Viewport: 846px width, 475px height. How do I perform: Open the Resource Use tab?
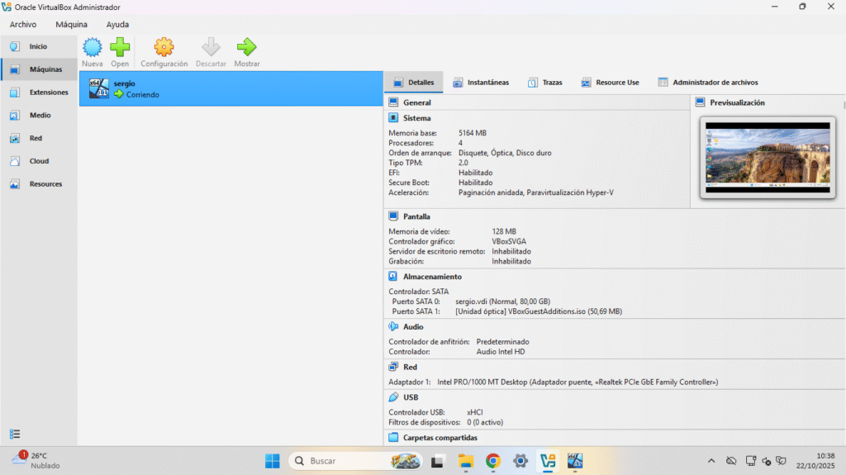(610, 83)
